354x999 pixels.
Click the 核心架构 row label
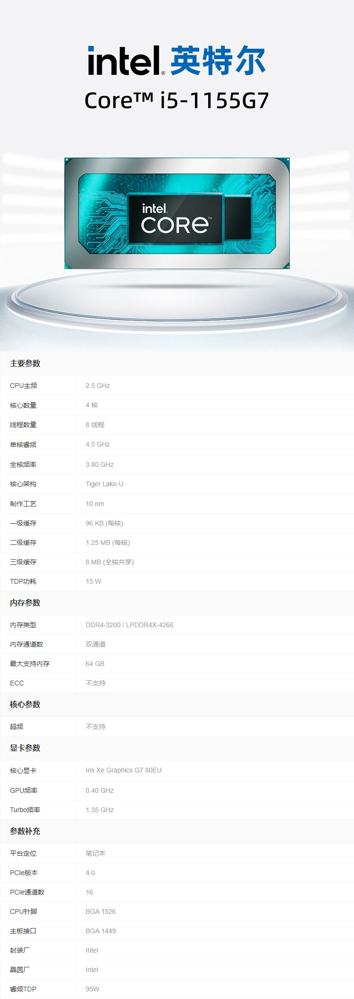coord(23,484)
